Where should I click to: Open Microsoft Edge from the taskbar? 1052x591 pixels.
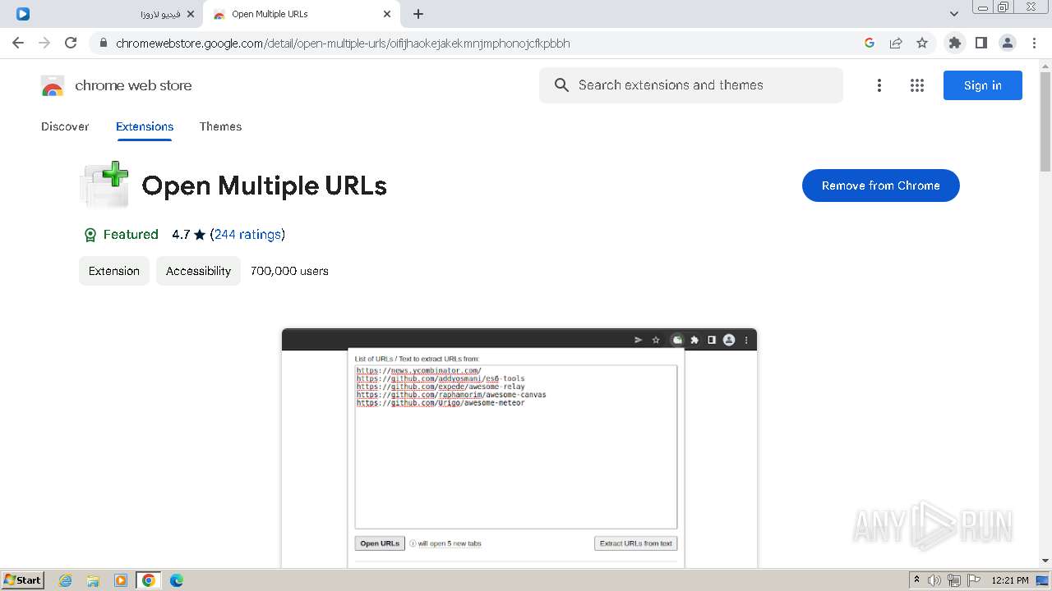click(x=177, y=580)
